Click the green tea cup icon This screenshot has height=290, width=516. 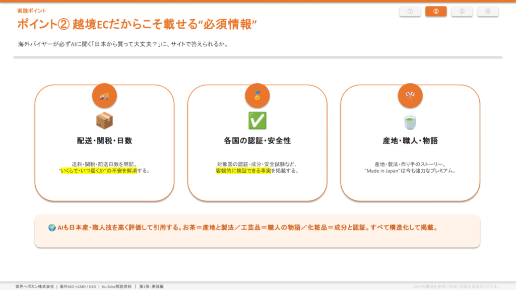(410, 121)
